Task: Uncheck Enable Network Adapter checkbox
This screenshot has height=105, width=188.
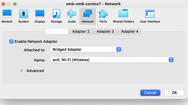Action: (11, 41)
